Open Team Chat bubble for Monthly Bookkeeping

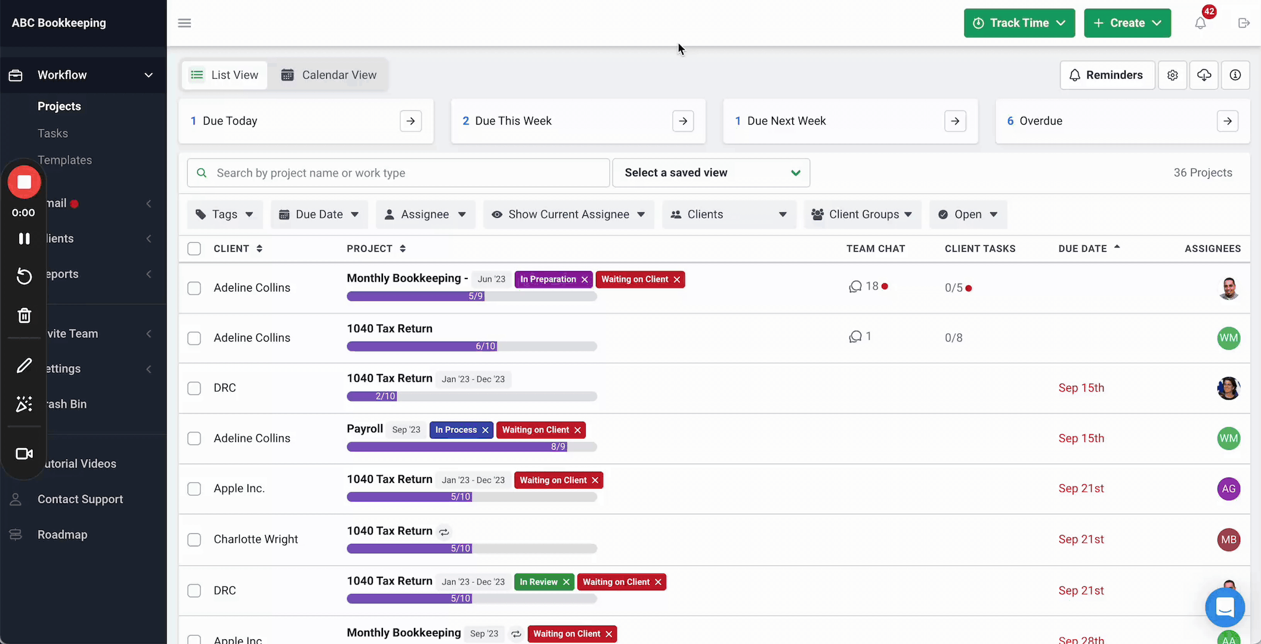pyautogui.click(x=855, y=287)
